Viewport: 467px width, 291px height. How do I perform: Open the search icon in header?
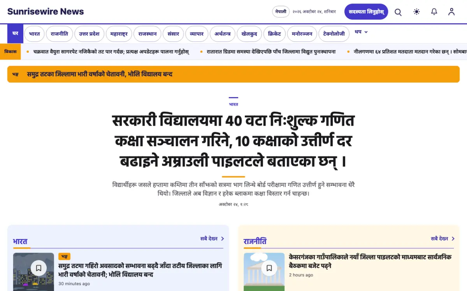398,12
